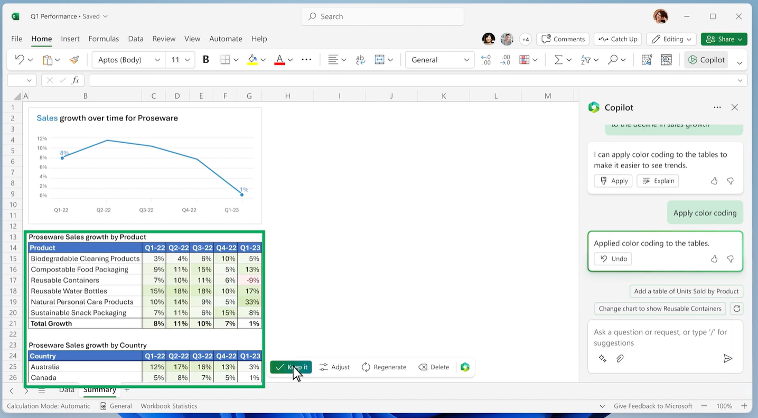Click the Paste clipboard icon

pos(48,60)
